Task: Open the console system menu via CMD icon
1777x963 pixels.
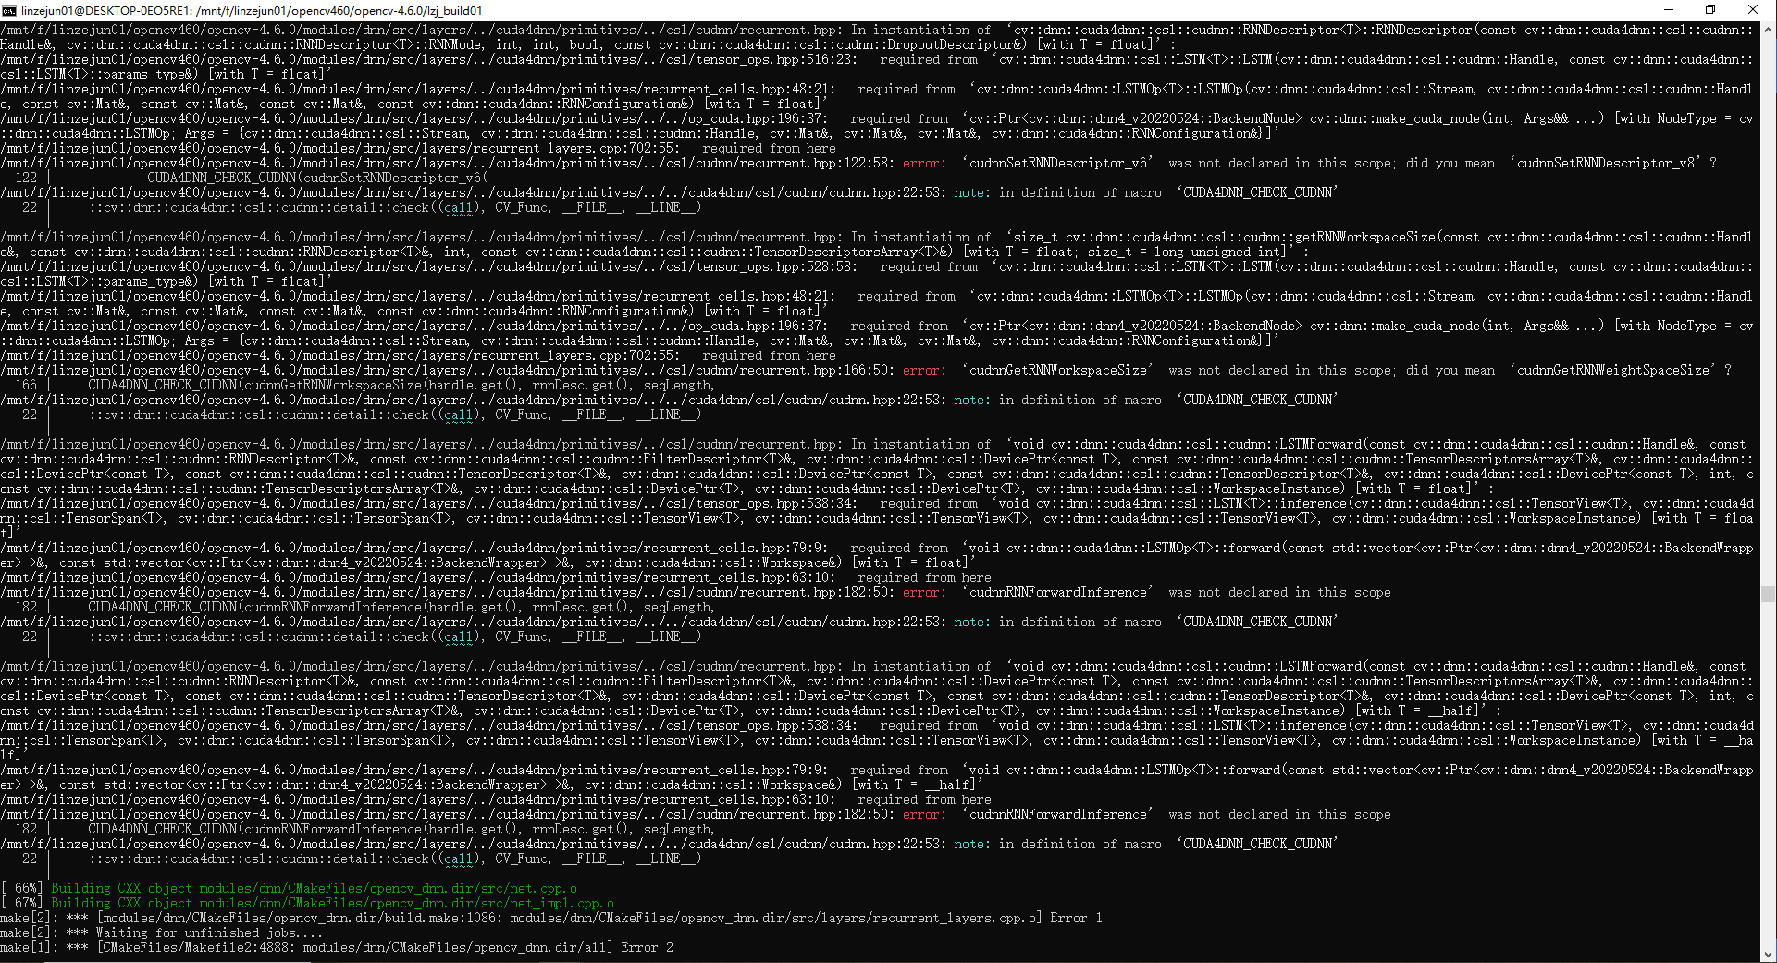Action: (x=10, y=10)
